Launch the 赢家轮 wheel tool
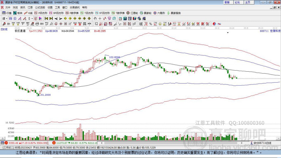281x158 pixels. coord(146,13)
